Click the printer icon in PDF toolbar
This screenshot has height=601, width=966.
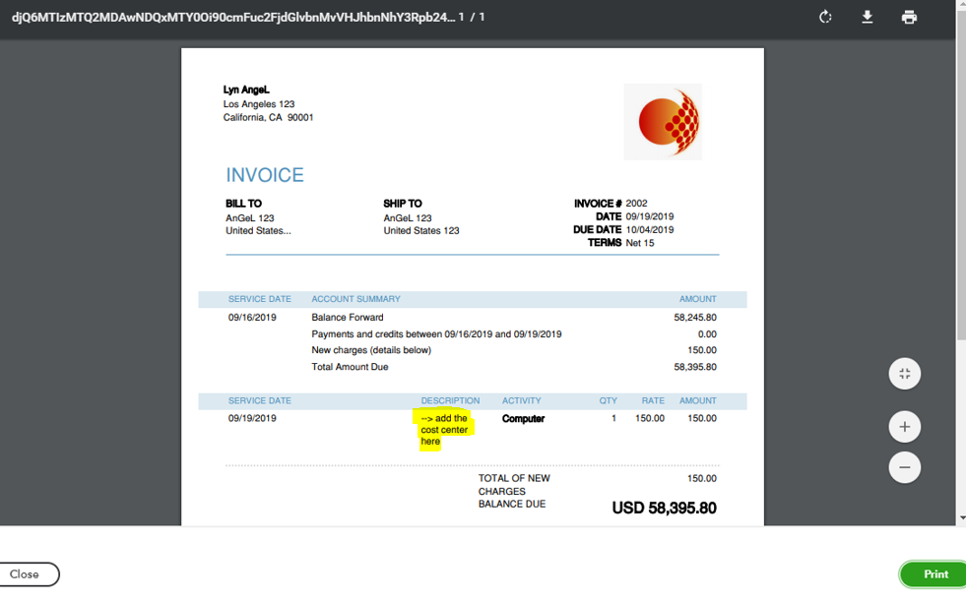click(909, 18)
